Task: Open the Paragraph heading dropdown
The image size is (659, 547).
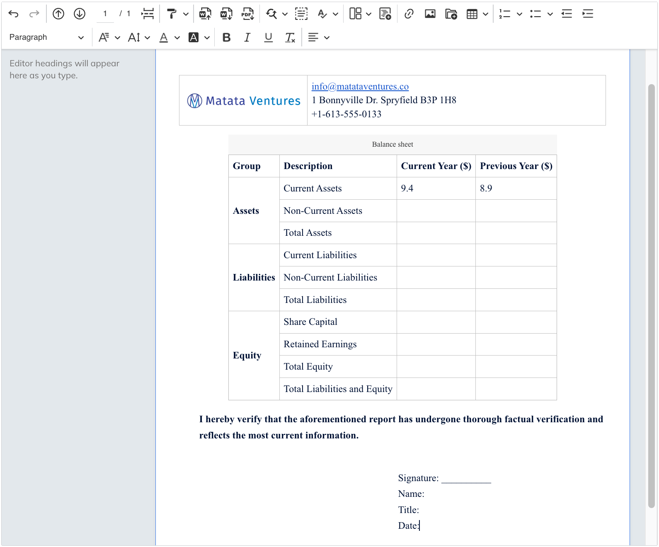Action: click(46, 37)
